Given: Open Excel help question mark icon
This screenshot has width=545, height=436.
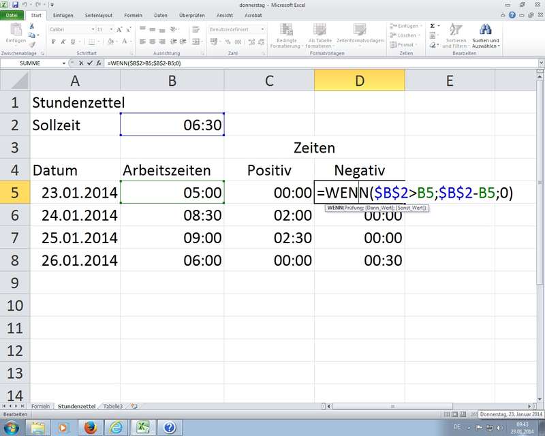Looking at the screenshot, I should click(512, 15).
